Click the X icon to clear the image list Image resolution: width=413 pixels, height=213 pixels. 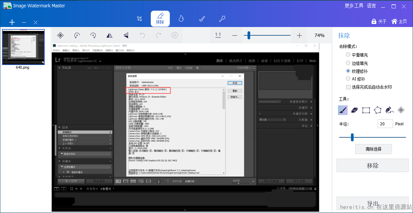35,22
